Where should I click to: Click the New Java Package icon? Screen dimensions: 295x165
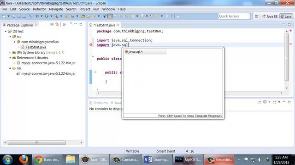pyautogui.click(x=67, y=16)
